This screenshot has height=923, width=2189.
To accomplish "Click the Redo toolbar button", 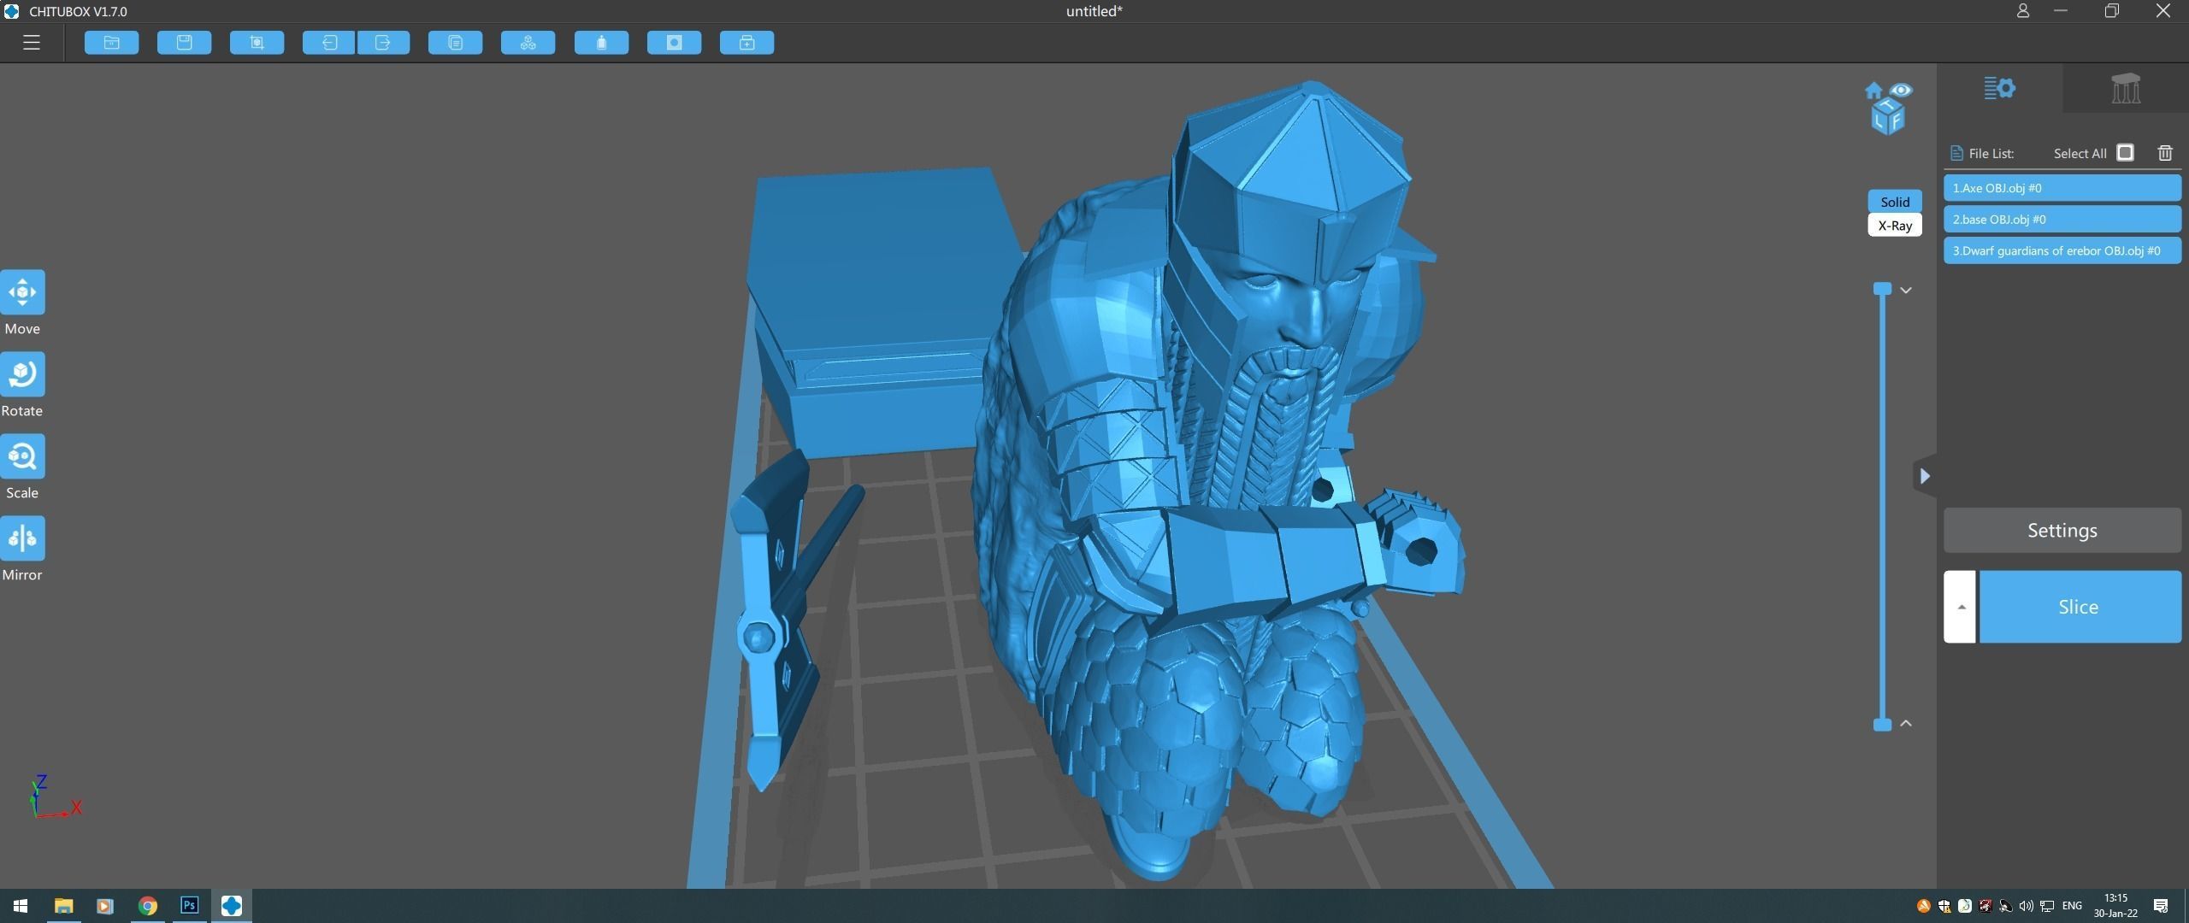I will pos(383,43).
